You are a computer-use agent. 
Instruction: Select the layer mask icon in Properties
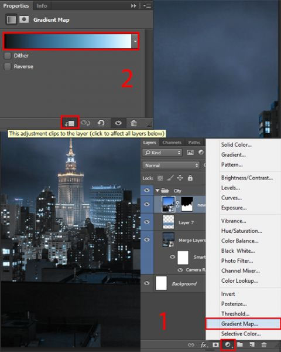coord(24,19)
